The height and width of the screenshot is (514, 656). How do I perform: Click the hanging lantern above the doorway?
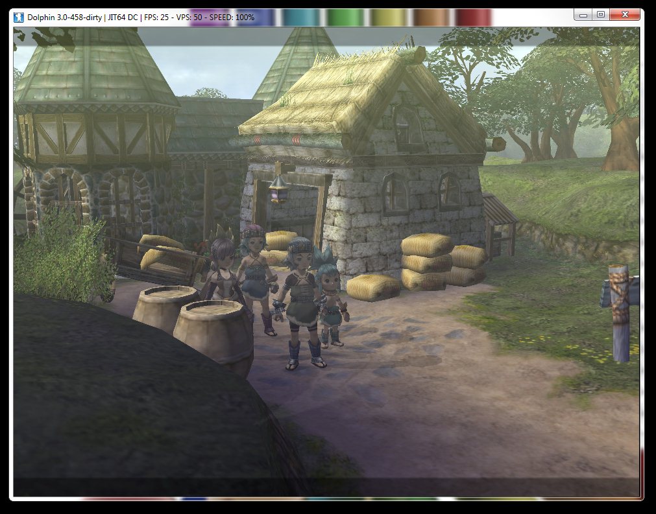[x=280, y=191]
